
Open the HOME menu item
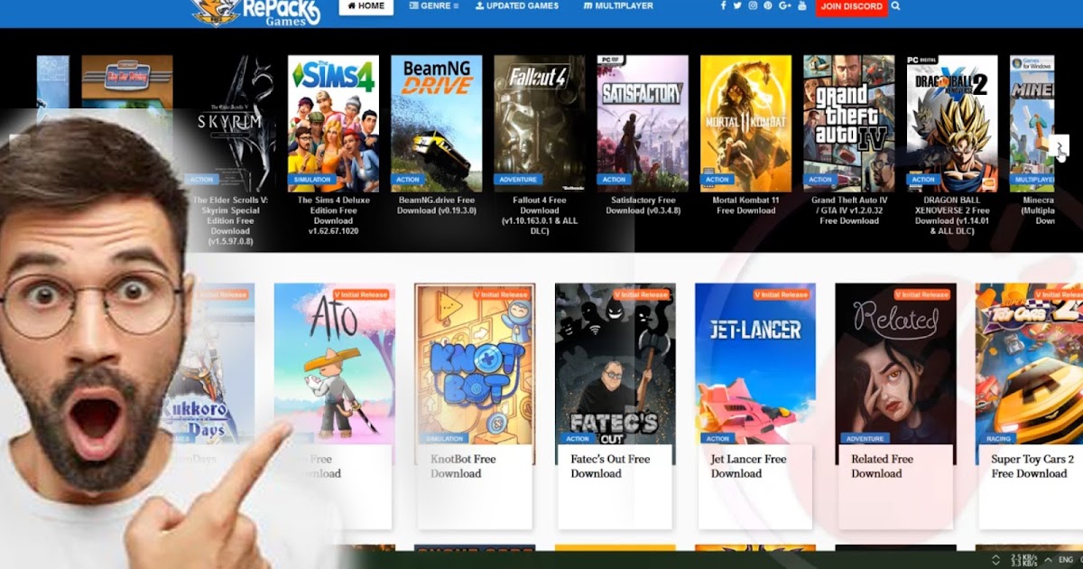click(x=366, y=5)
